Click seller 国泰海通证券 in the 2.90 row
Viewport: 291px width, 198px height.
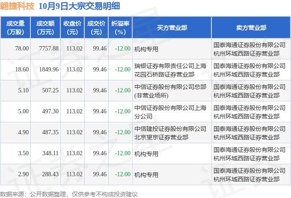pyautogui.click(x=249, y=175)
